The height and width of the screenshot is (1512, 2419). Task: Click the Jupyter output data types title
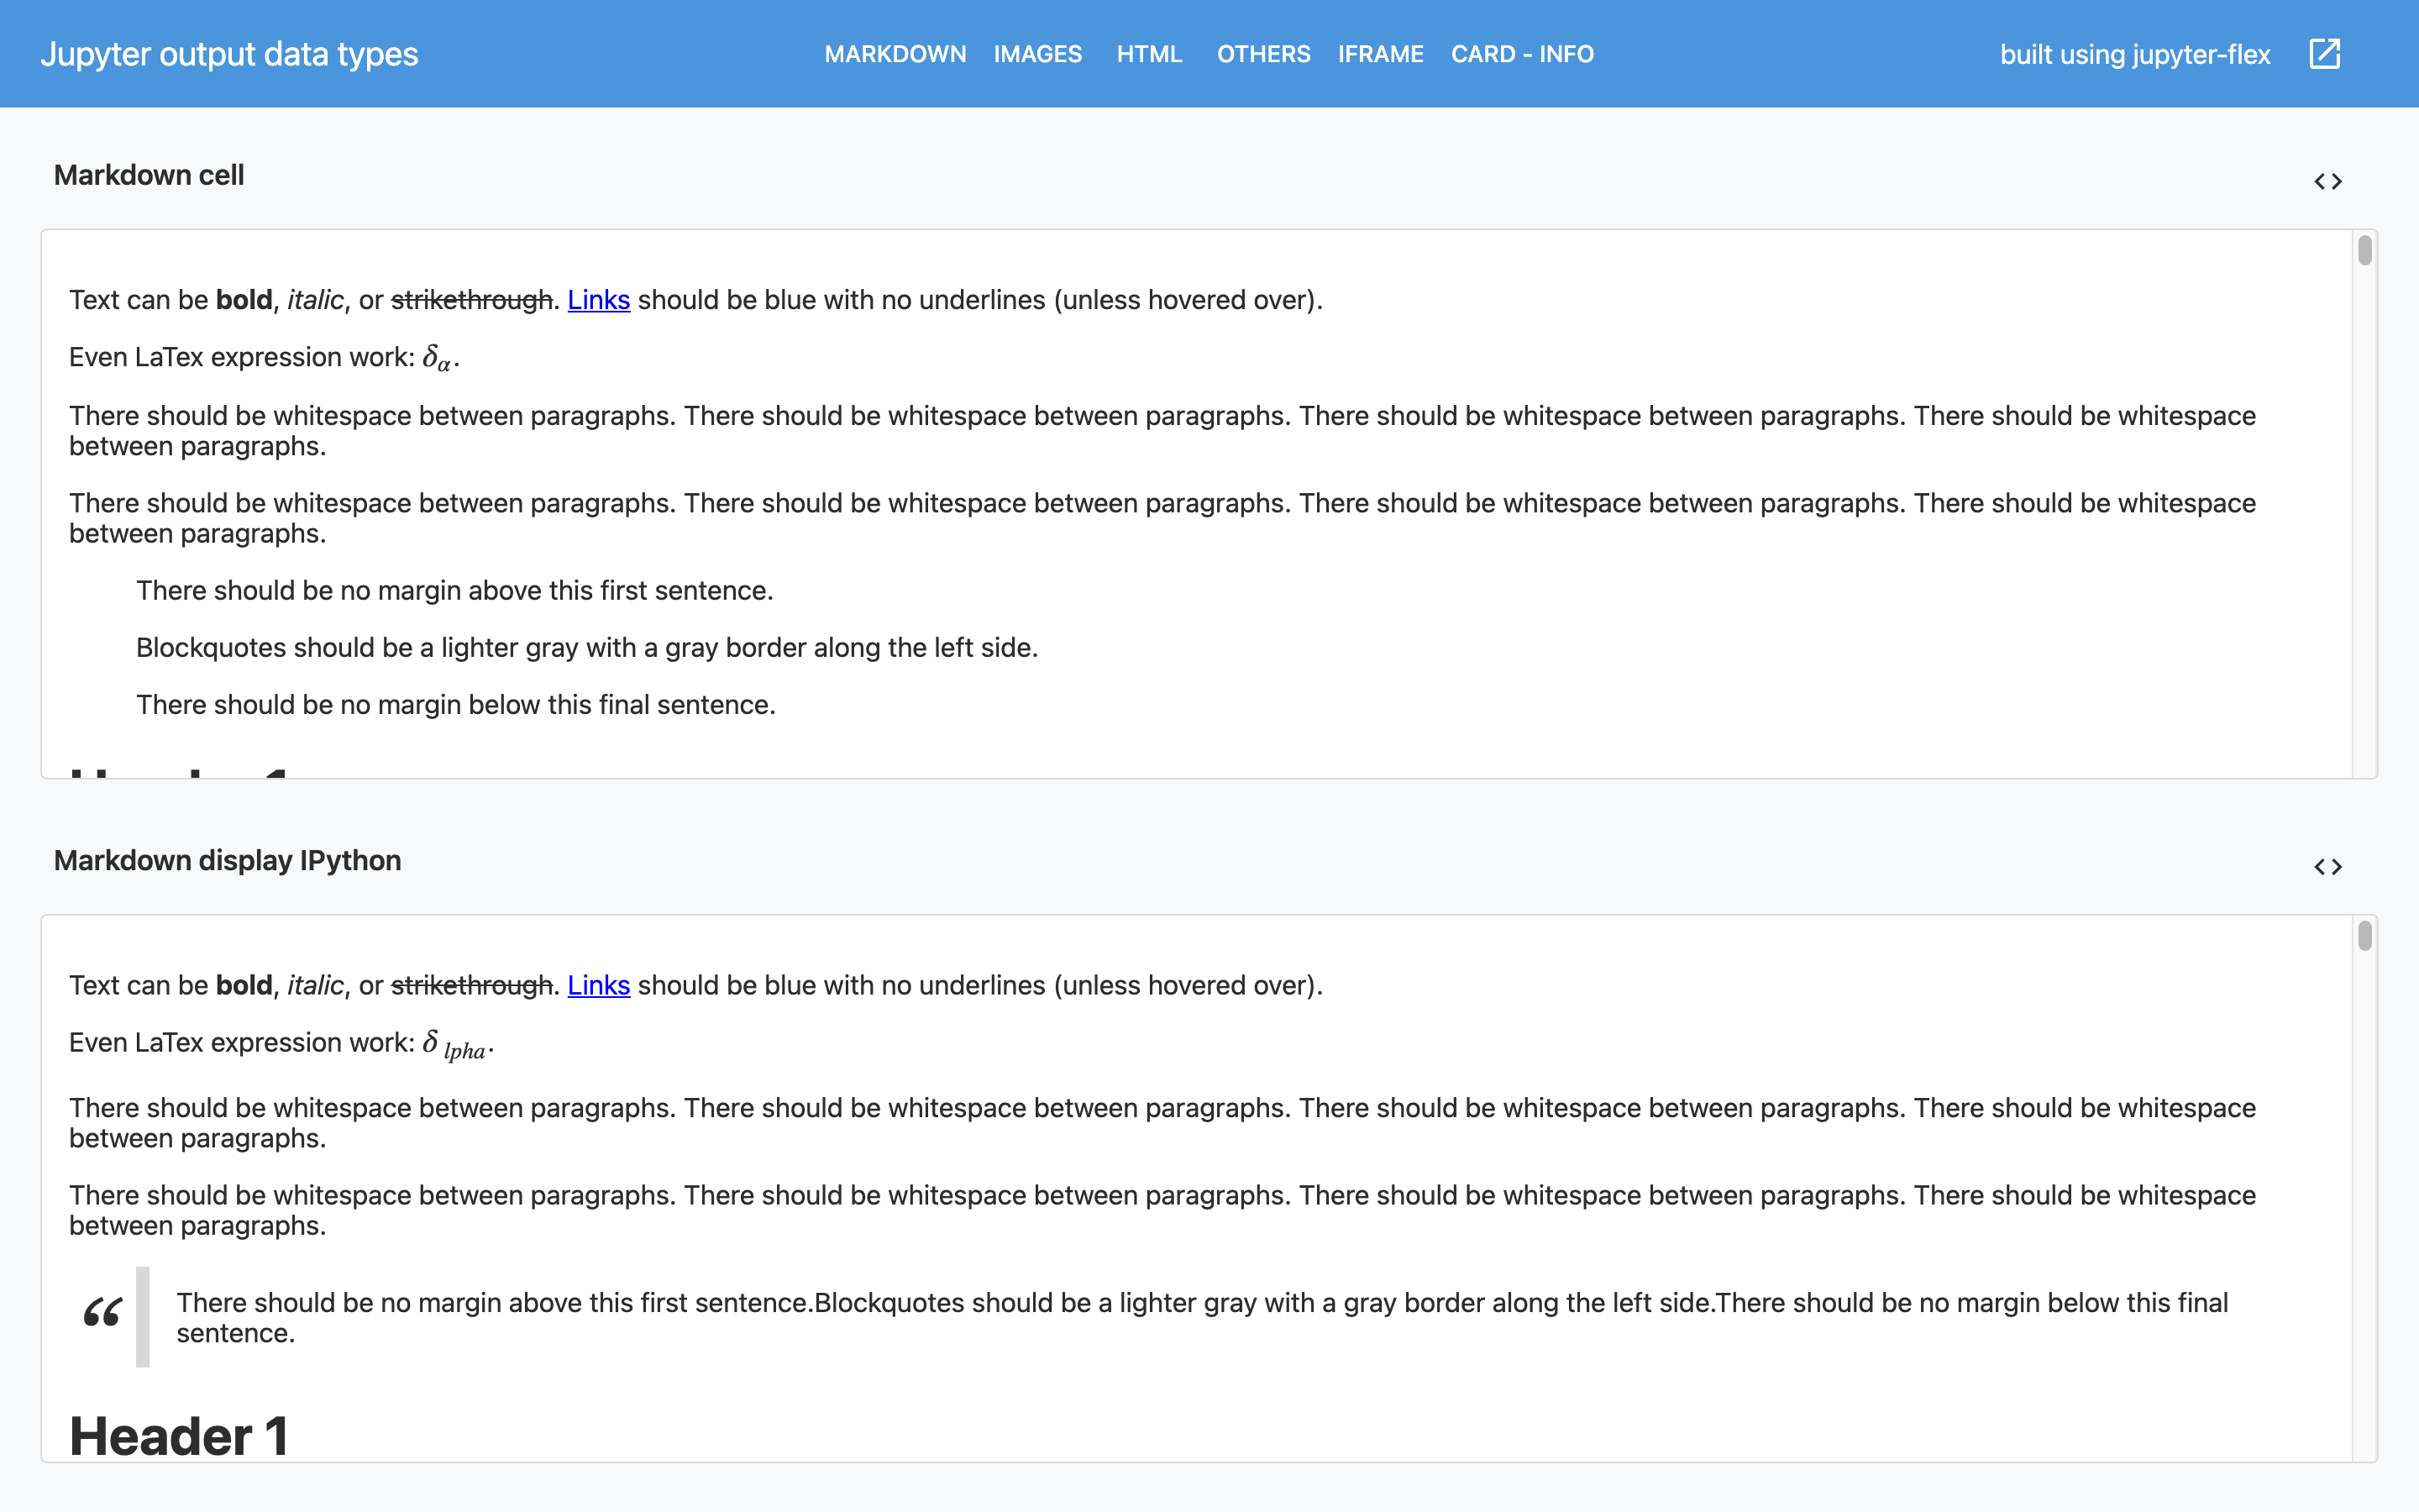[229, 54]
